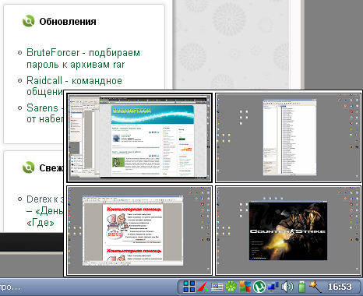Open the red-green triangle tray icon

[203, 287]
